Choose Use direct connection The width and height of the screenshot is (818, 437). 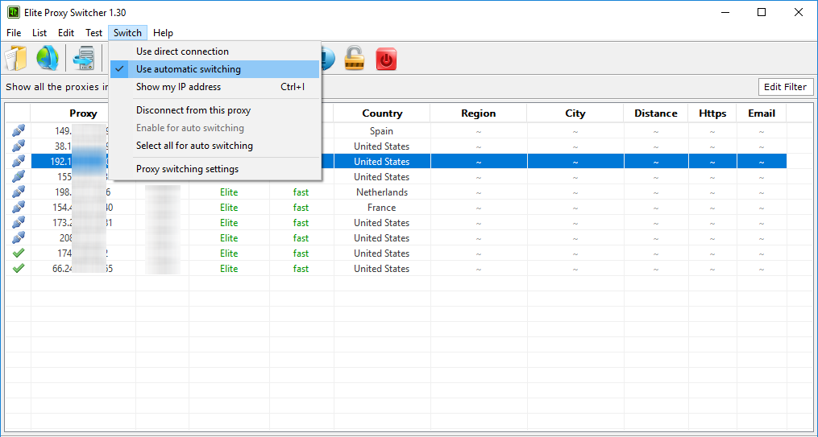coord(214,52)
